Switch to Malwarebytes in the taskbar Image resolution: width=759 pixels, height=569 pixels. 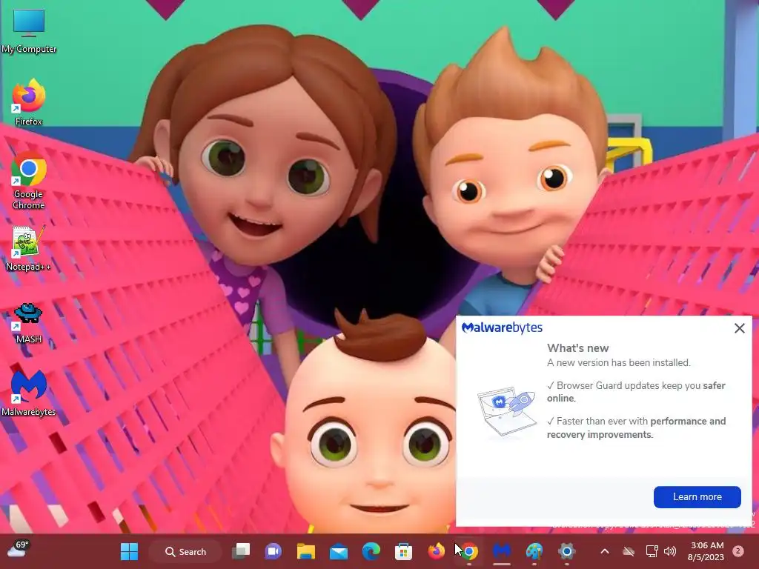[502, 551]
